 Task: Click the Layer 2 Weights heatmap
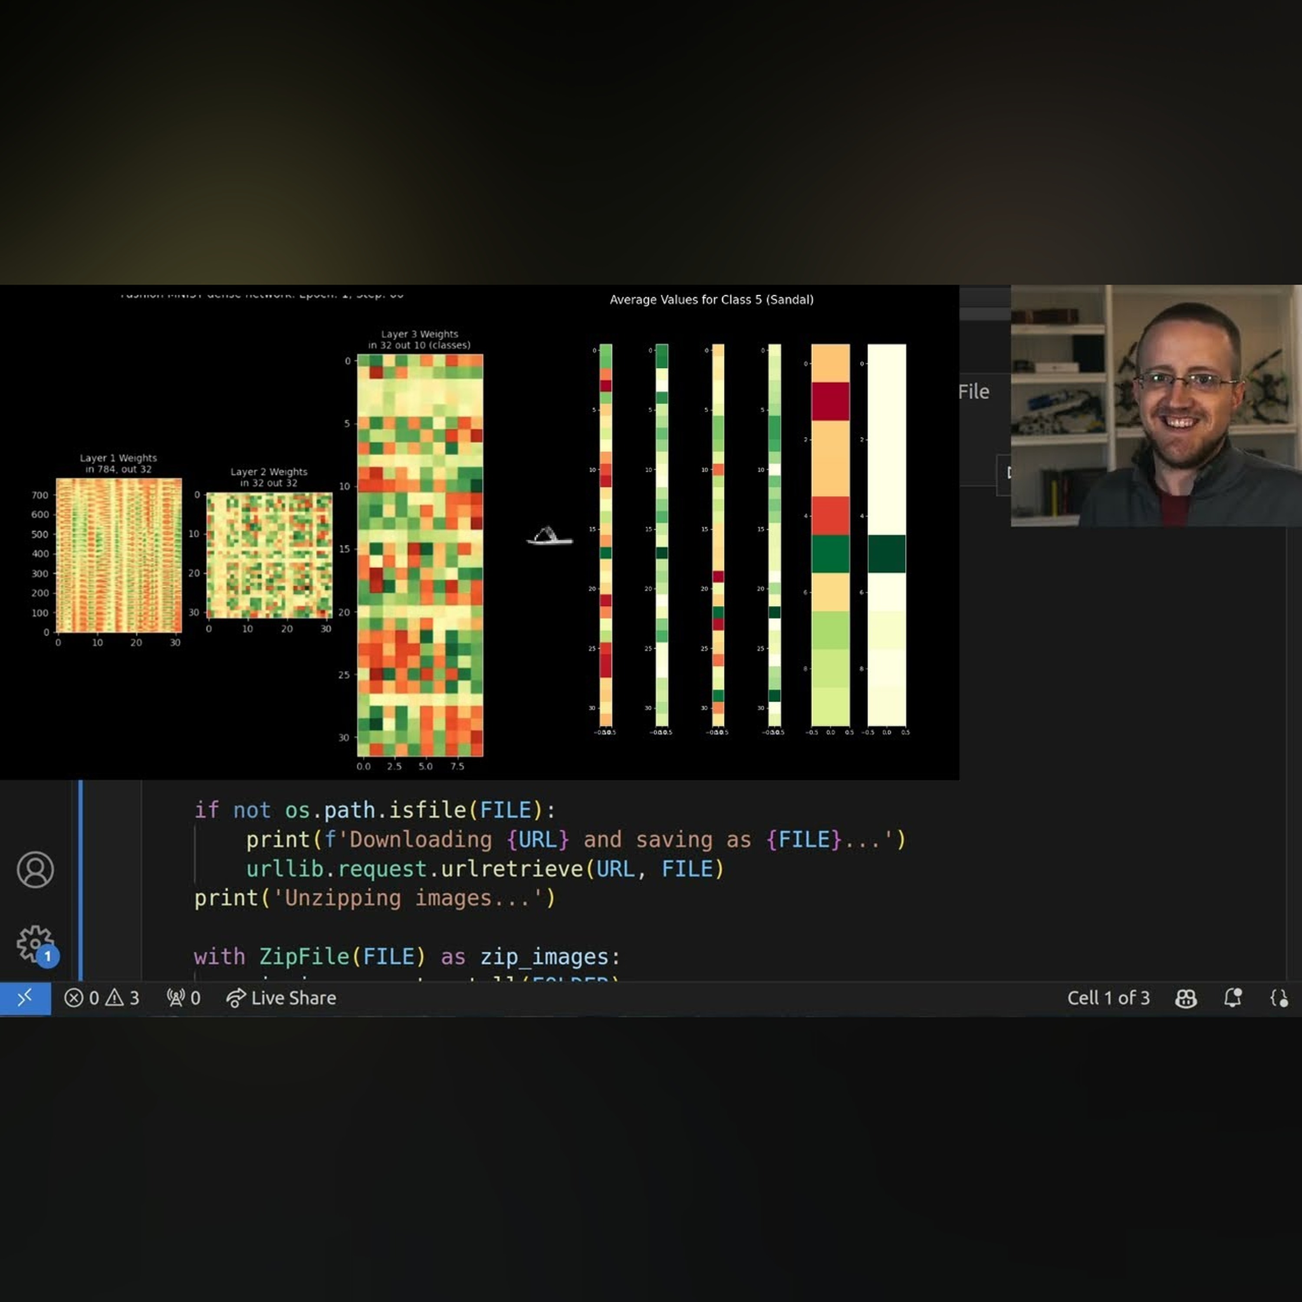pos(269,556)
